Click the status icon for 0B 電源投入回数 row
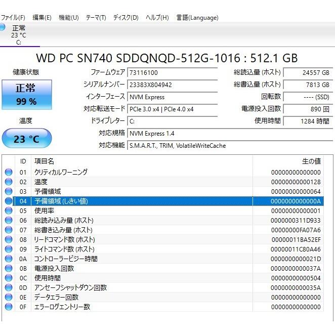The height and width of the screenshot is (335, 335). (x=9, y=268)
